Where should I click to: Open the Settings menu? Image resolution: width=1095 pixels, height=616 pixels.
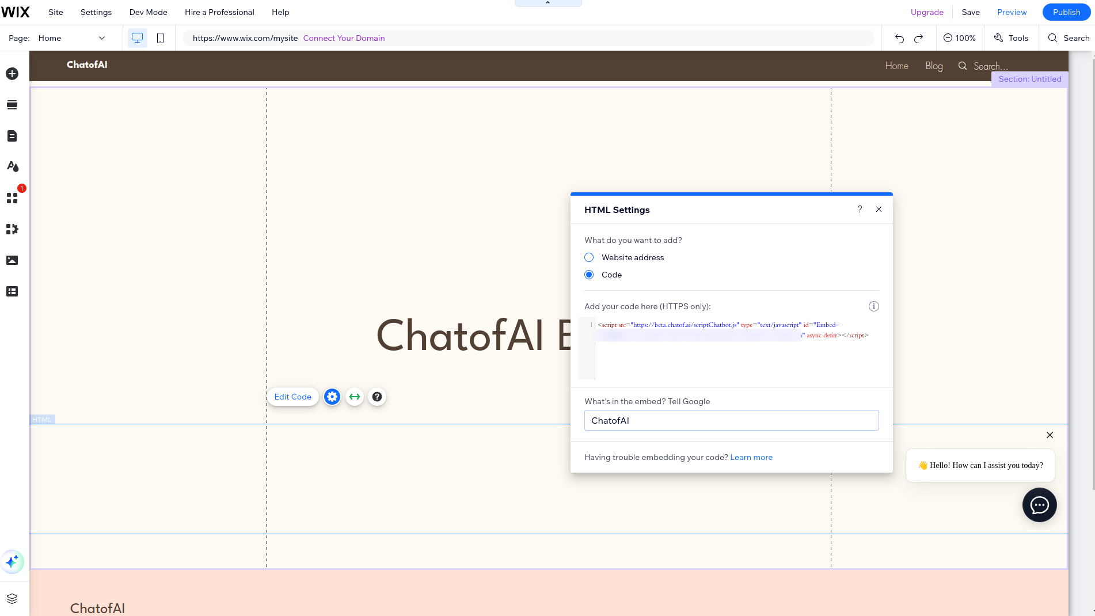click(96, 12)
